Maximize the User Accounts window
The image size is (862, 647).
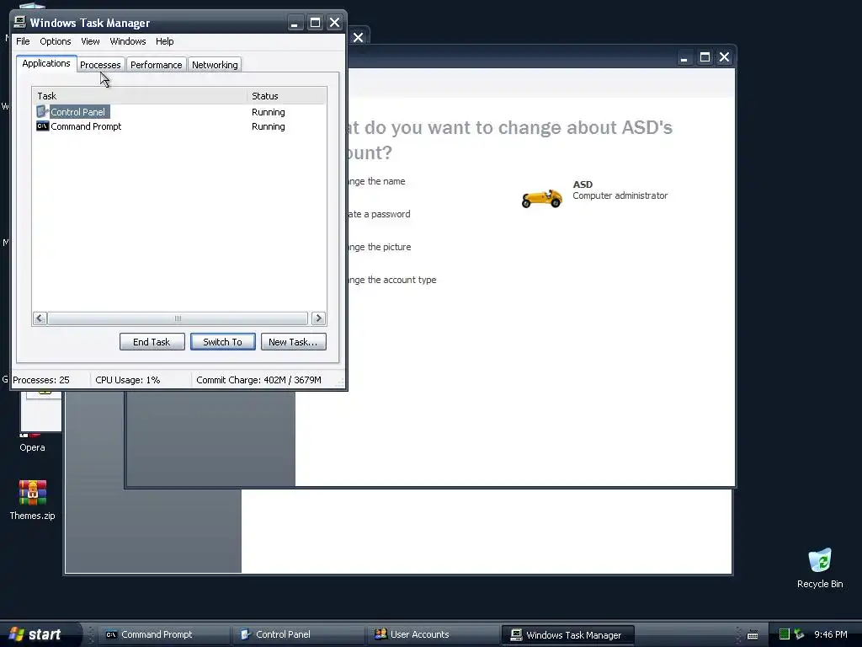click(x=705, y=57)
